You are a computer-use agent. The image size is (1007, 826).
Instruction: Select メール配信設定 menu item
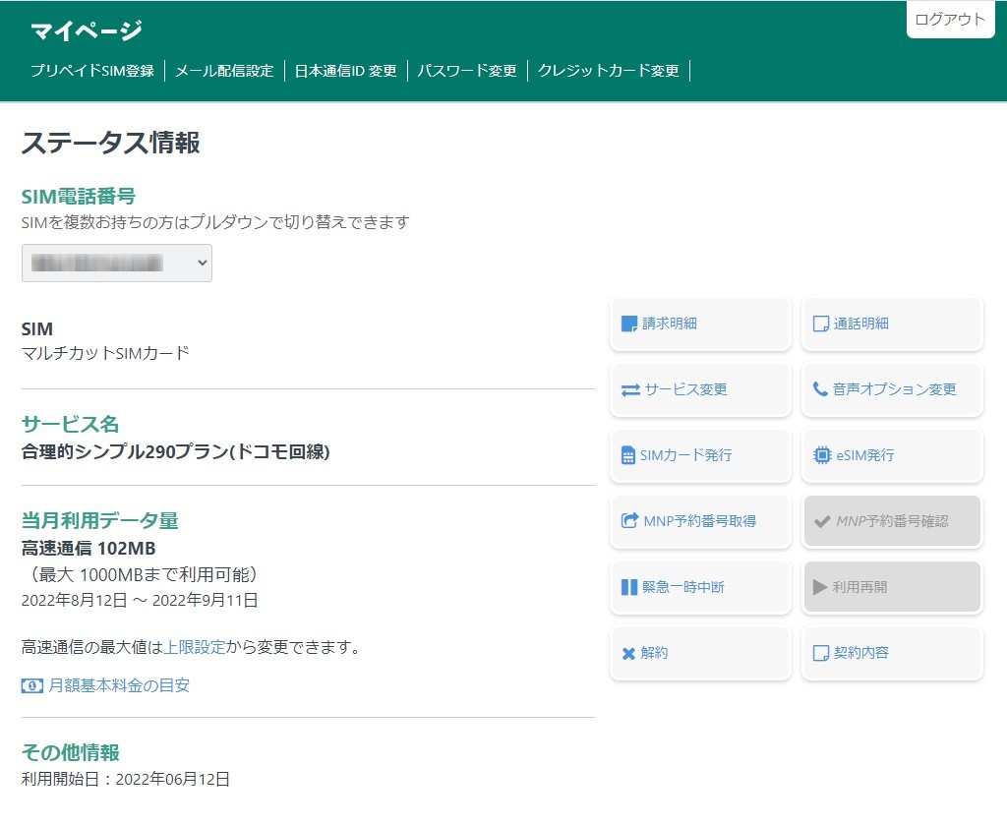224,71
